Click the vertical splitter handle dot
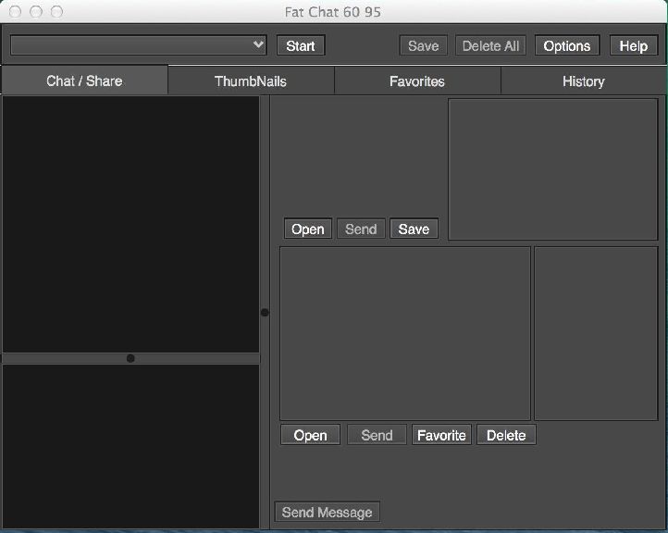Screen dimensions: 668x533 [265, 313]
